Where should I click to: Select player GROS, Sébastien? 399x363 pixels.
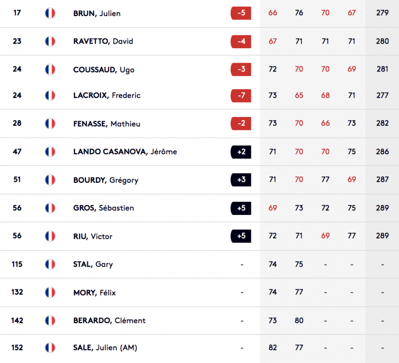click(104, 208)
